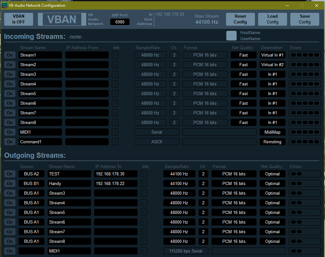Click the square box beside HostName
This screenshot has height=257, width=325.
tap(231, 36)
